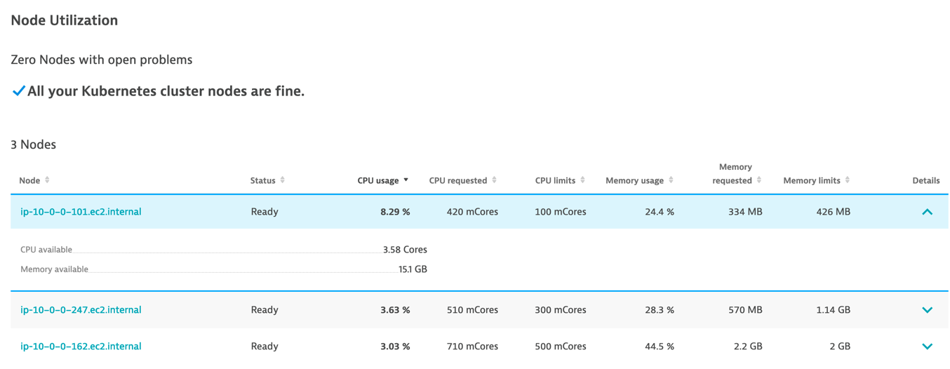Open ip-10-0-0-101.ec2.internal node link
Screen dimensions: 950x369
(81, 211)
